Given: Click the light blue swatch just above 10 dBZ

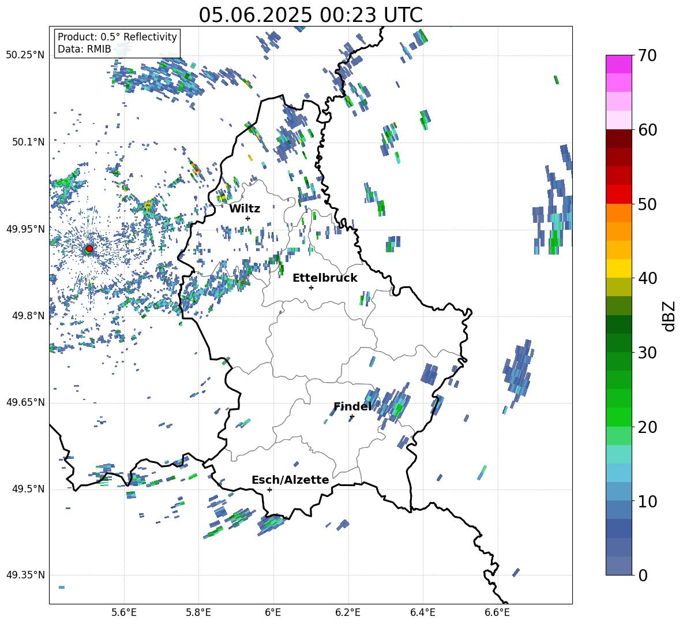Looking at the screenshot, I should (618, 491).
